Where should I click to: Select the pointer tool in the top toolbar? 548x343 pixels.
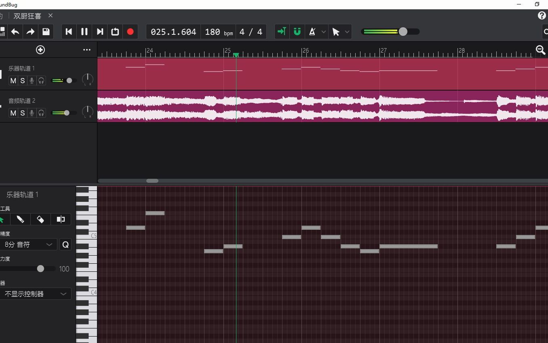click(x=336, y=32)
